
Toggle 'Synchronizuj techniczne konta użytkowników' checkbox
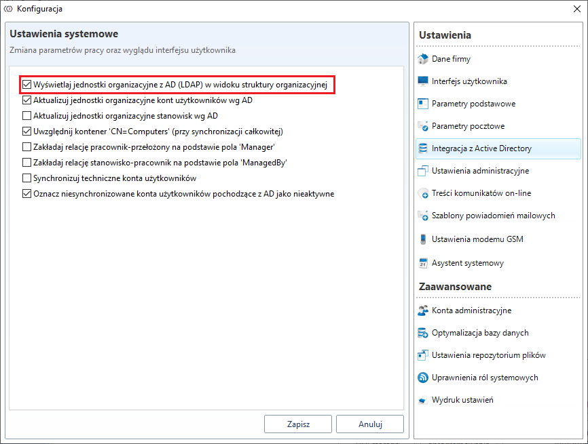point(27,178)
